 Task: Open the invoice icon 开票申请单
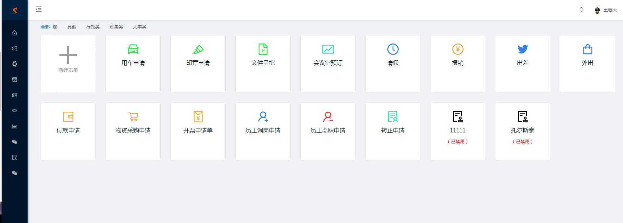click(198, 117)
